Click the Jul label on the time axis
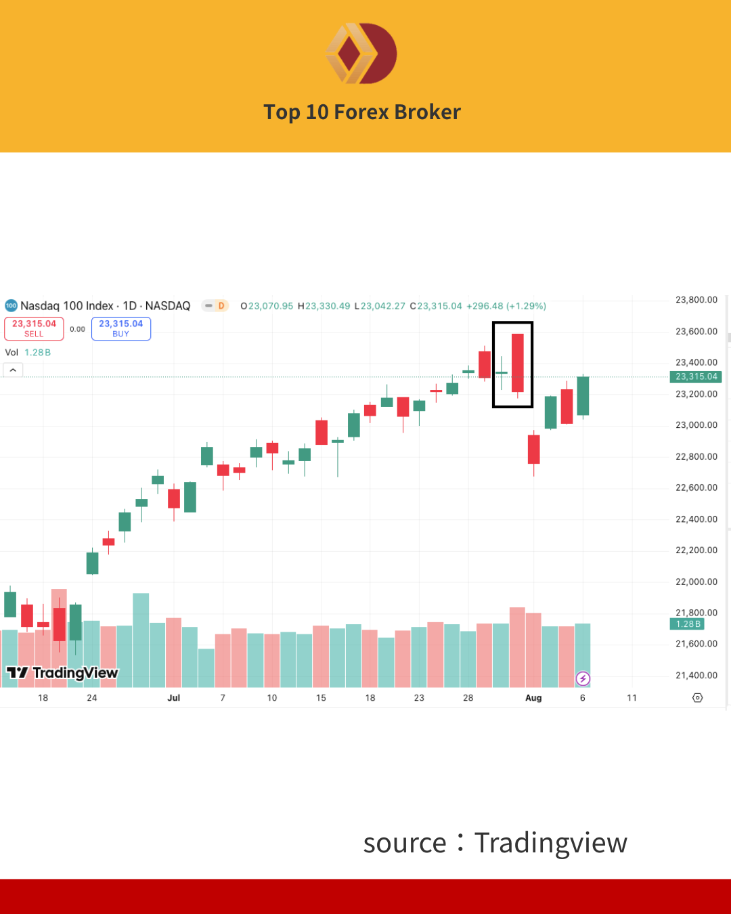Image resolution: width=731 pixels, height=914 pixels. click(x=174, y=698)
